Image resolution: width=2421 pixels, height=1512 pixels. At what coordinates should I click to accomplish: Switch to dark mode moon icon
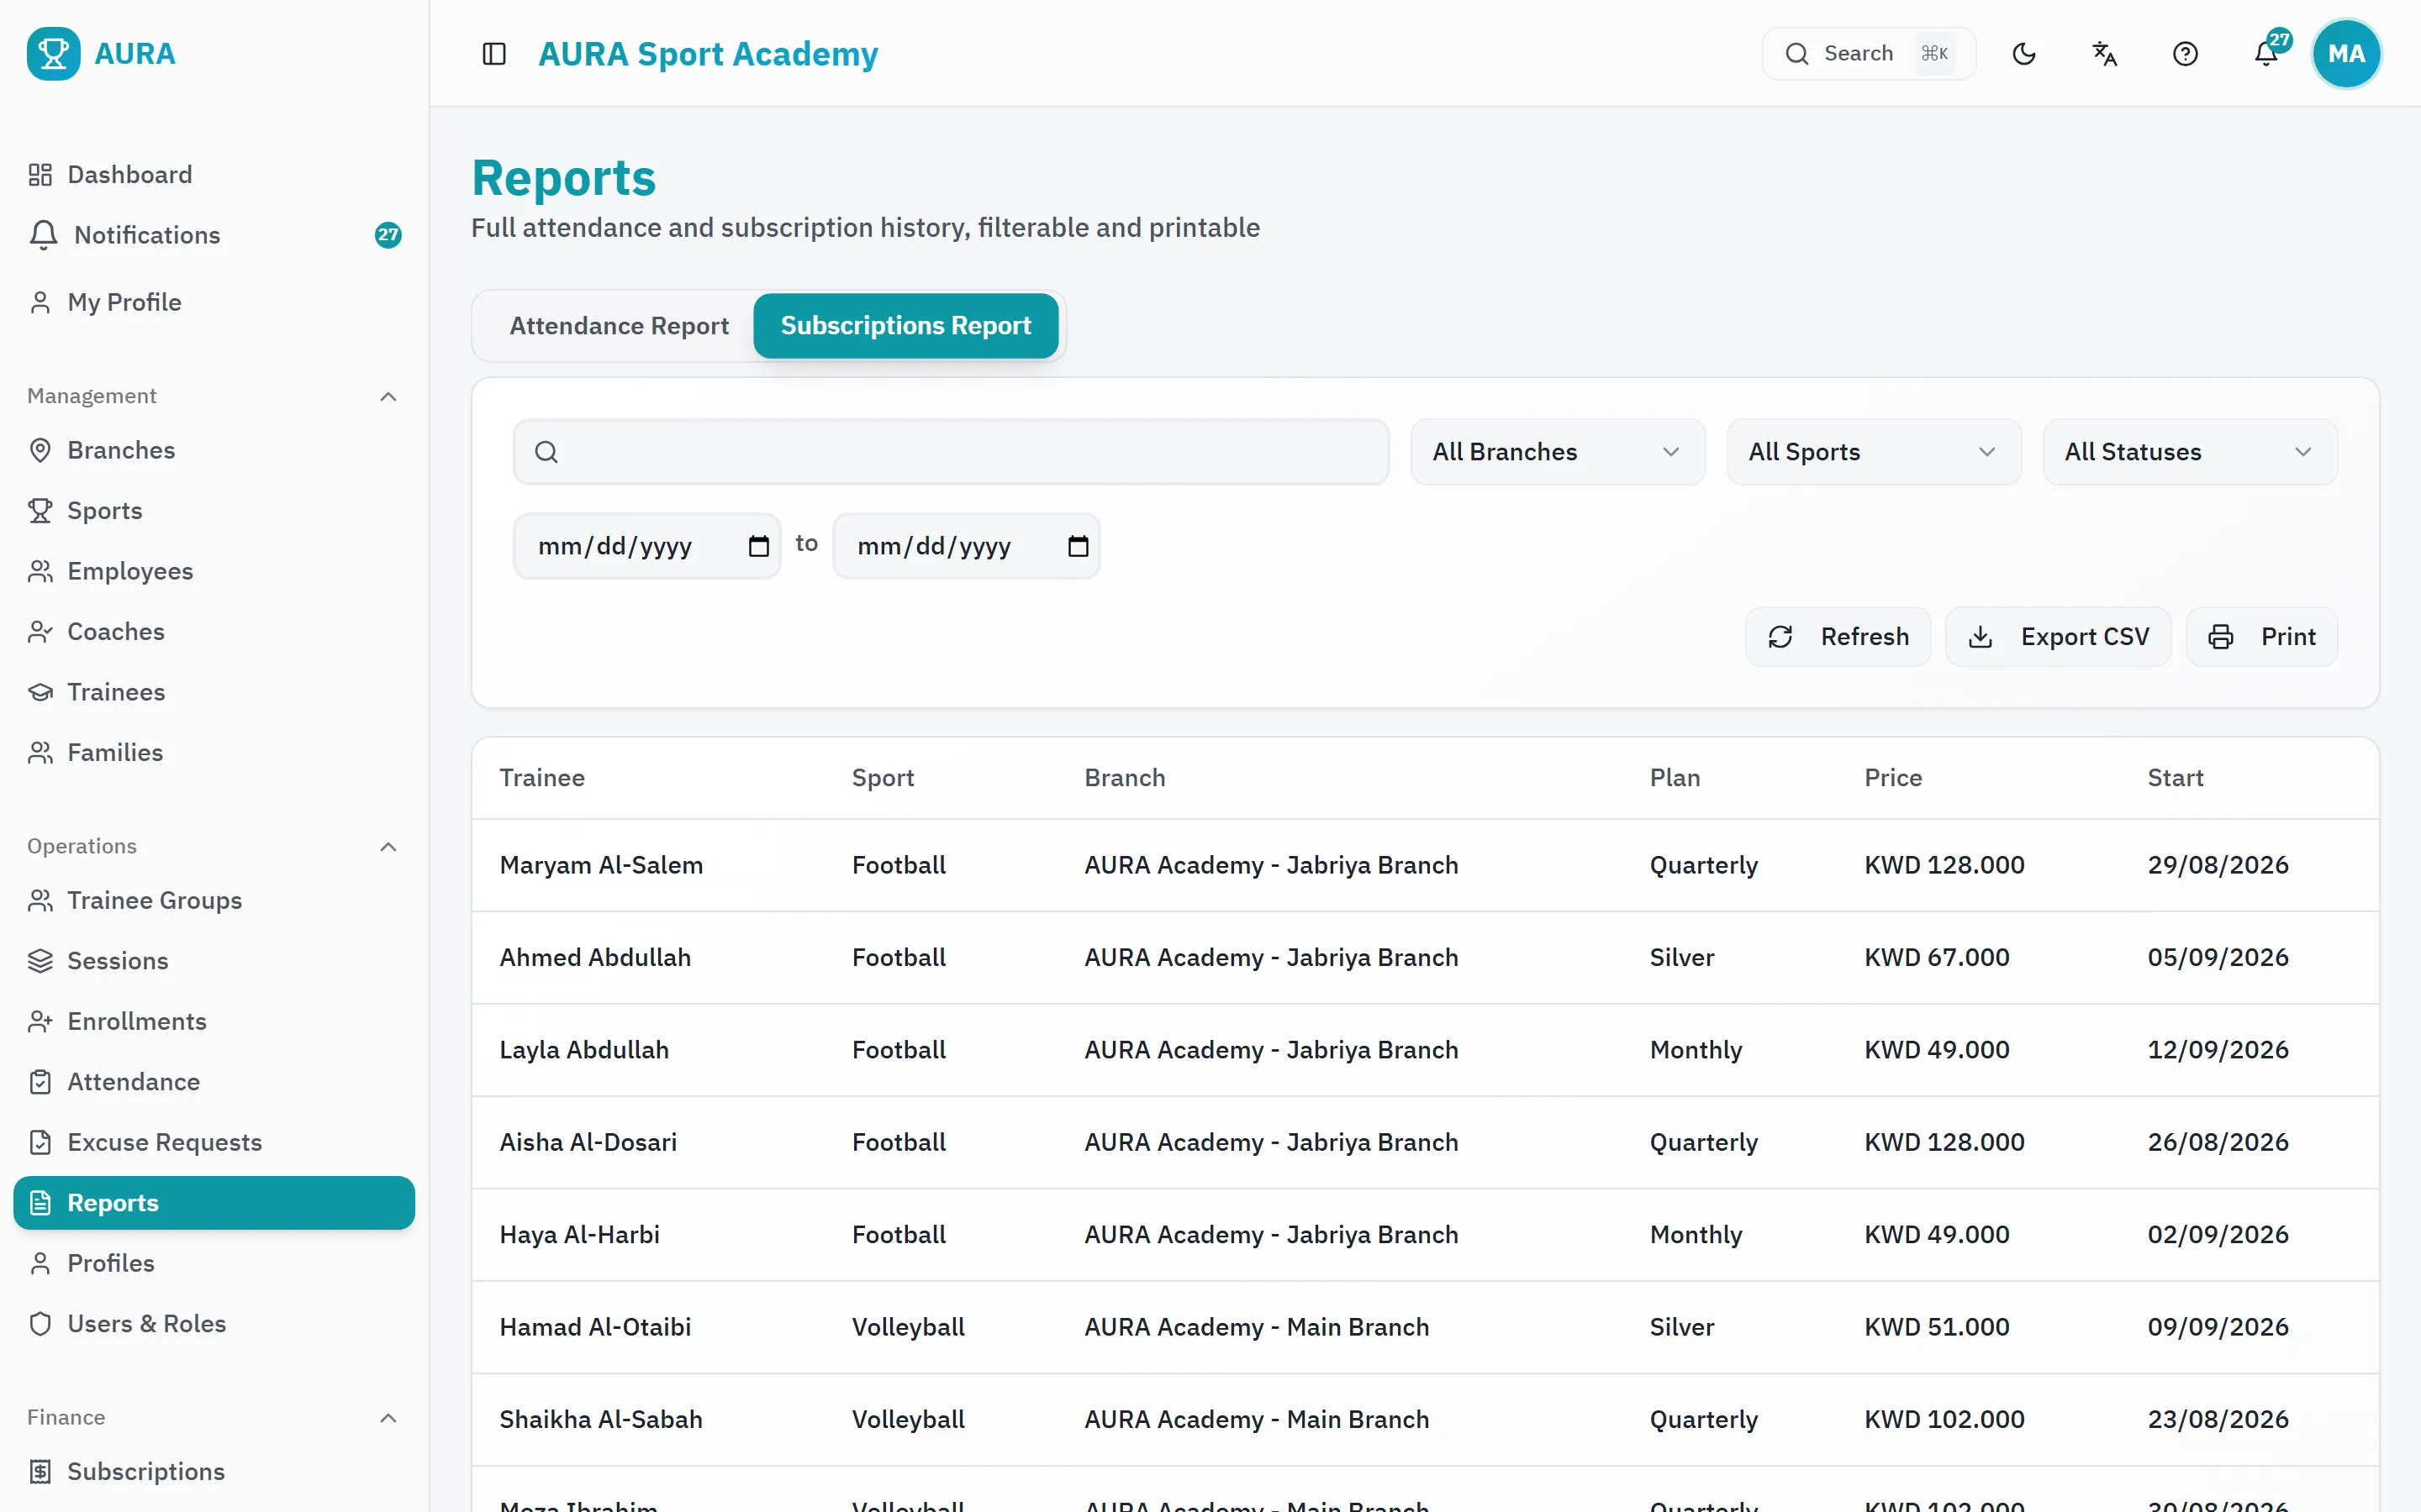tap(2024, 53)
